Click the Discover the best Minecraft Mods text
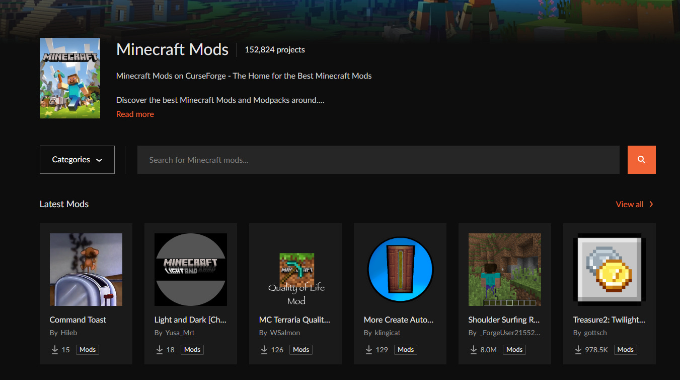The image size is (680, 380). 220,100
